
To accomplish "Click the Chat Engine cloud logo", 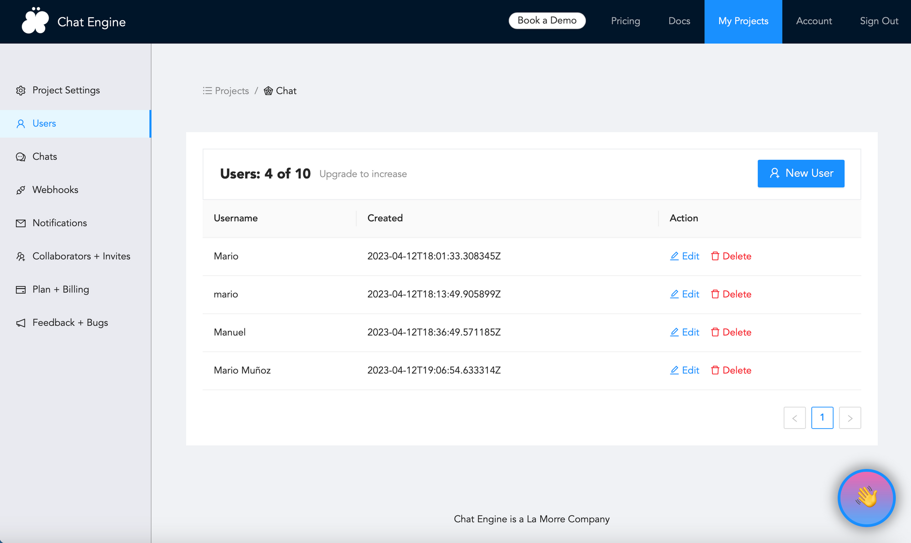I will [x=36, y=20].
